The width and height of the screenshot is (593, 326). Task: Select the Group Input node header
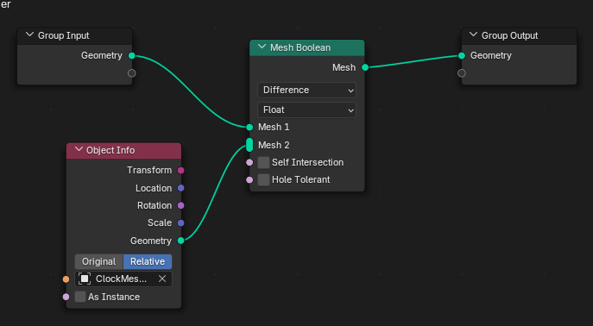click(74, 36)
